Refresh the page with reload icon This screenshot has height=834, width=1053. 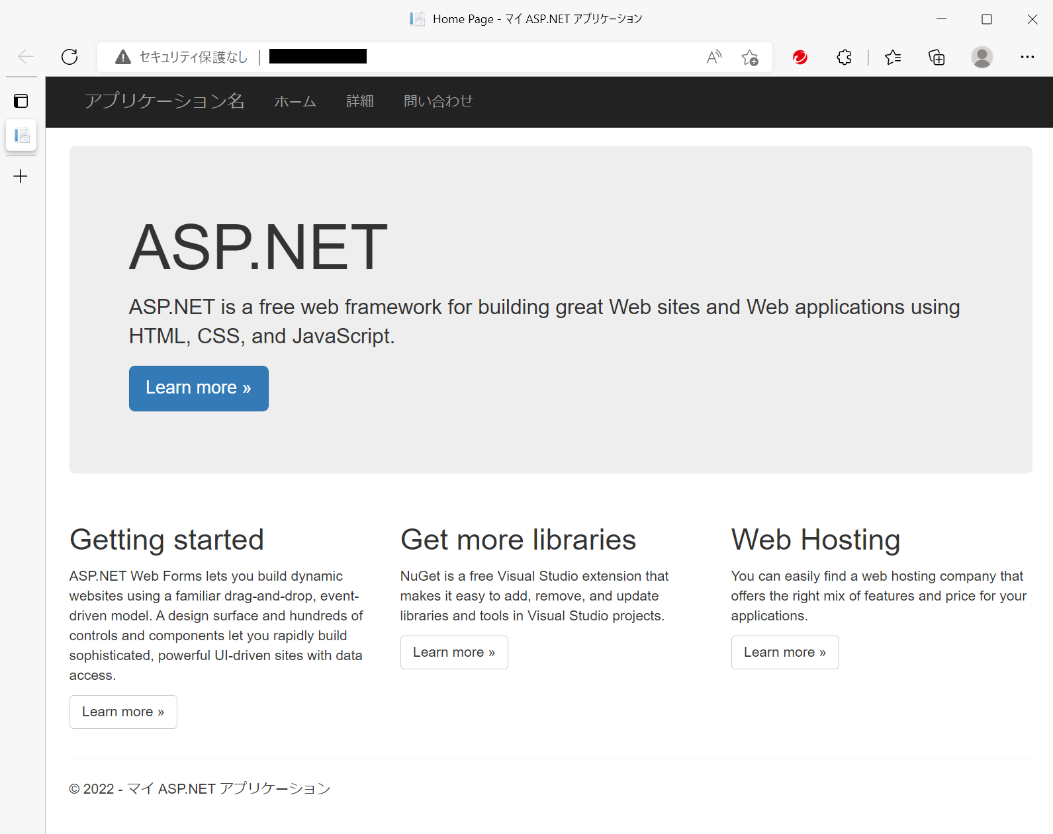tap(69, 57)
